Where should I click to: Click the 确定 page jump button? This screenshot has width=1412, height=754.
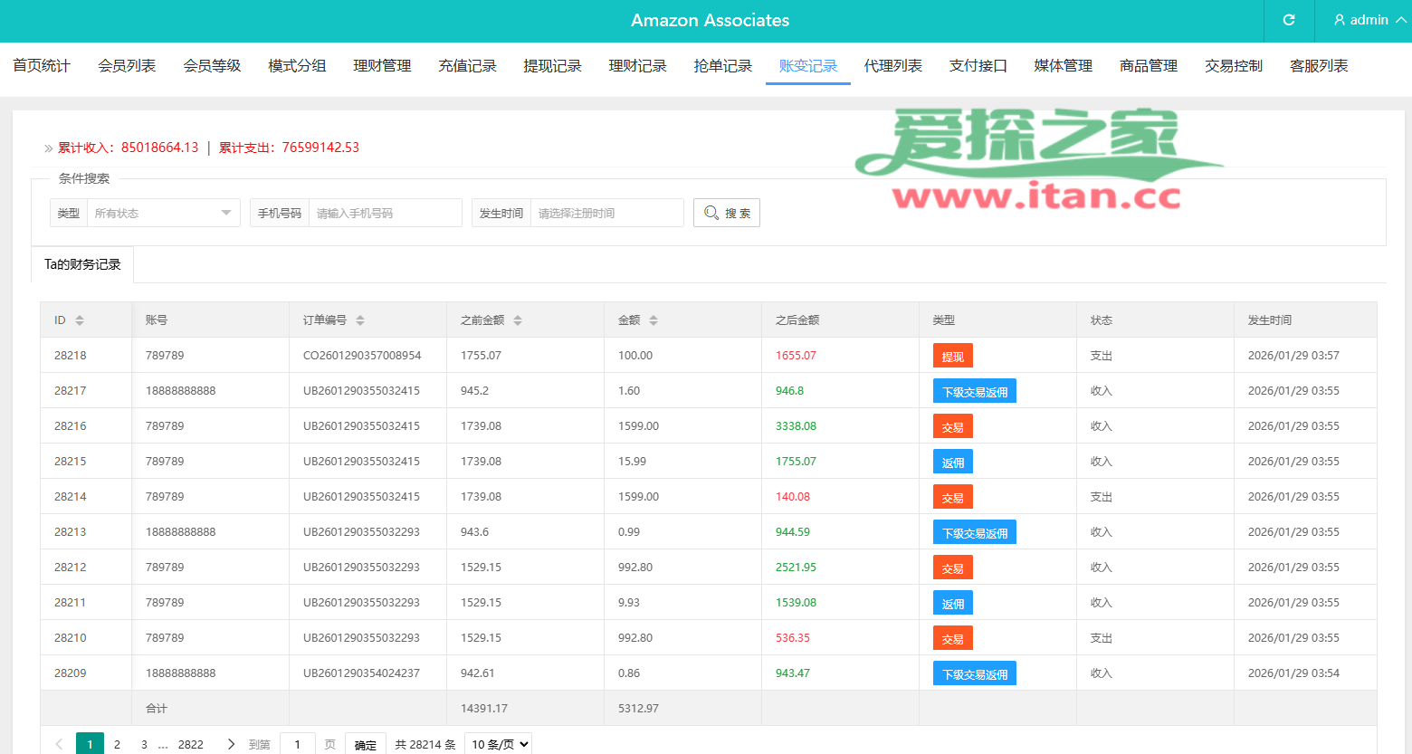365,744
